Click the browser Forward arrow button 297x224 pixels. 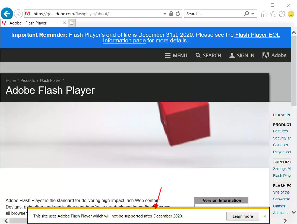click(x=18, y=14)
